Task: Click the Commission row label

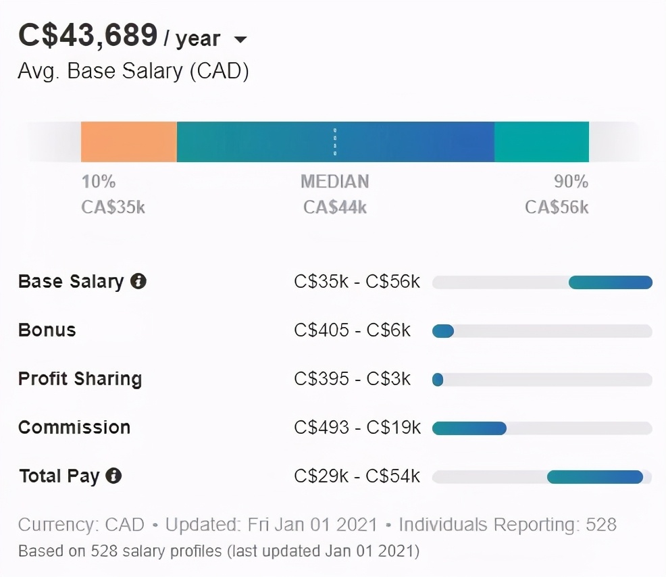Action: (x=74, y=427)
